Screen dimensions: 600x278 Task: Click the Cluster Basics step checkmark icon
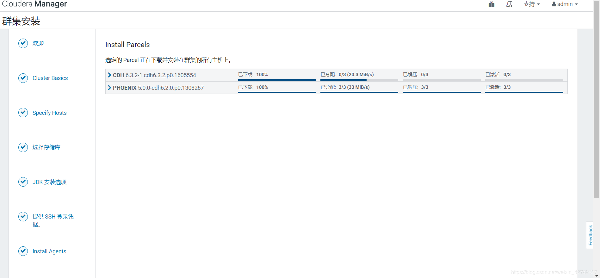23,78
